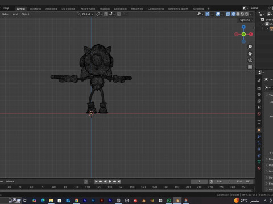Switch to material preview shading

point(242,14)
